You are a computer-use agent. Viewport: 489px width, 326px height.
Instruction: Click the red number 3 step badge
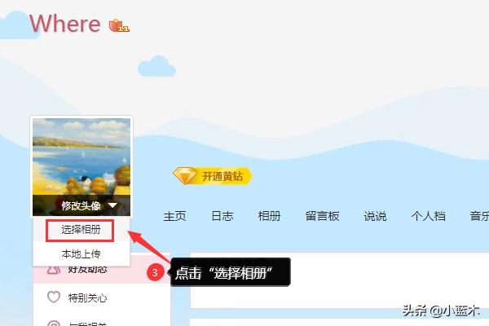click(155, 272)
